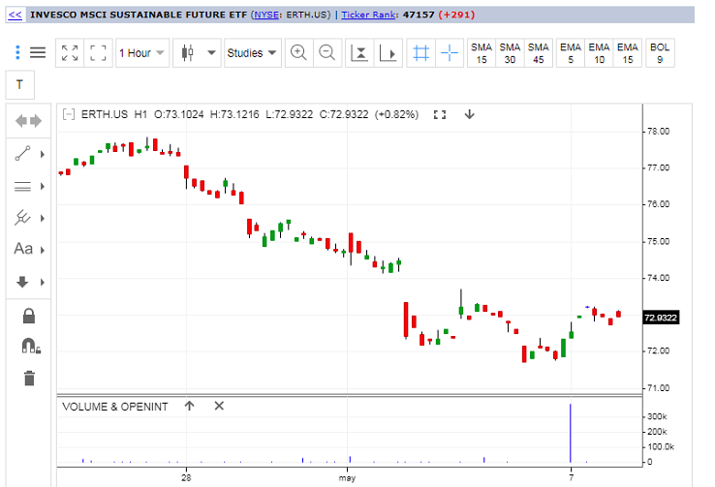Expand chart with outward arrows icon
This screenshot has height=487, width=715.
tap(70, 53)
